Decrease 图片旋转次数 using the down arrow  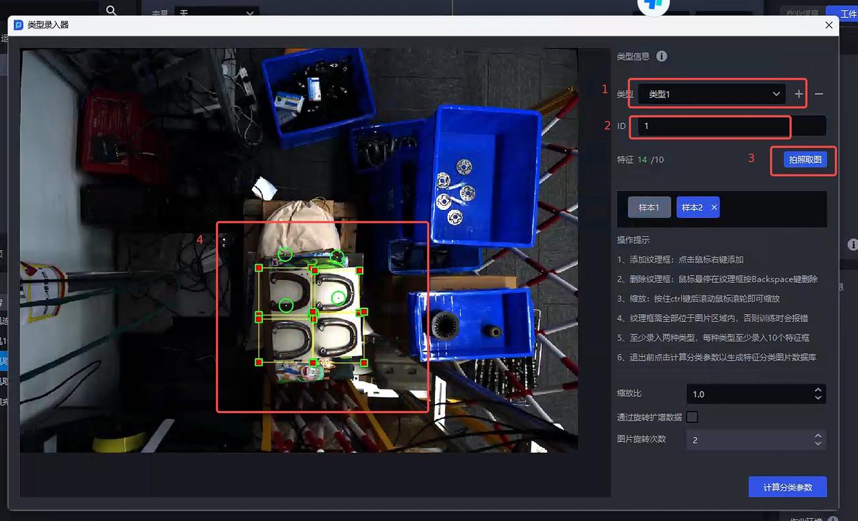(818, 444)
